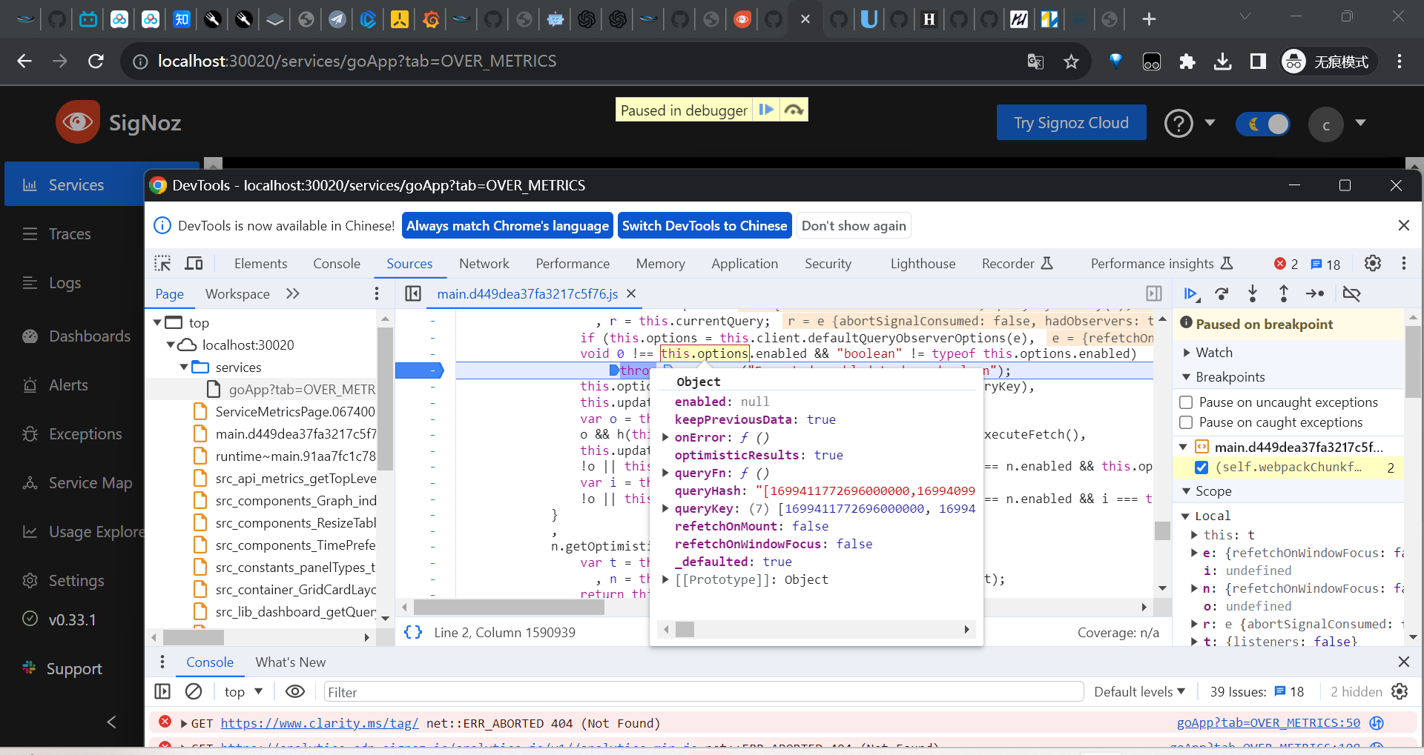Expand the queryKey array in object preview
Viewport: 1424px width, 755px height.
pyautogui.click(x=665, y=508)
